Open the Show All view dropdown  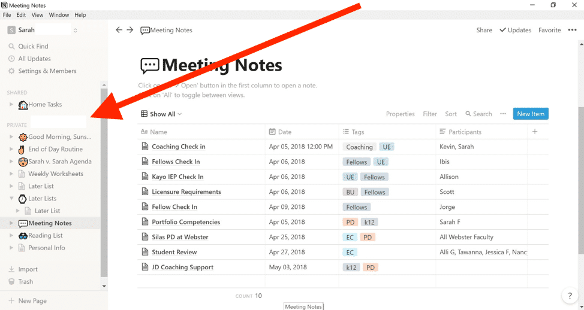coord(162,114)
